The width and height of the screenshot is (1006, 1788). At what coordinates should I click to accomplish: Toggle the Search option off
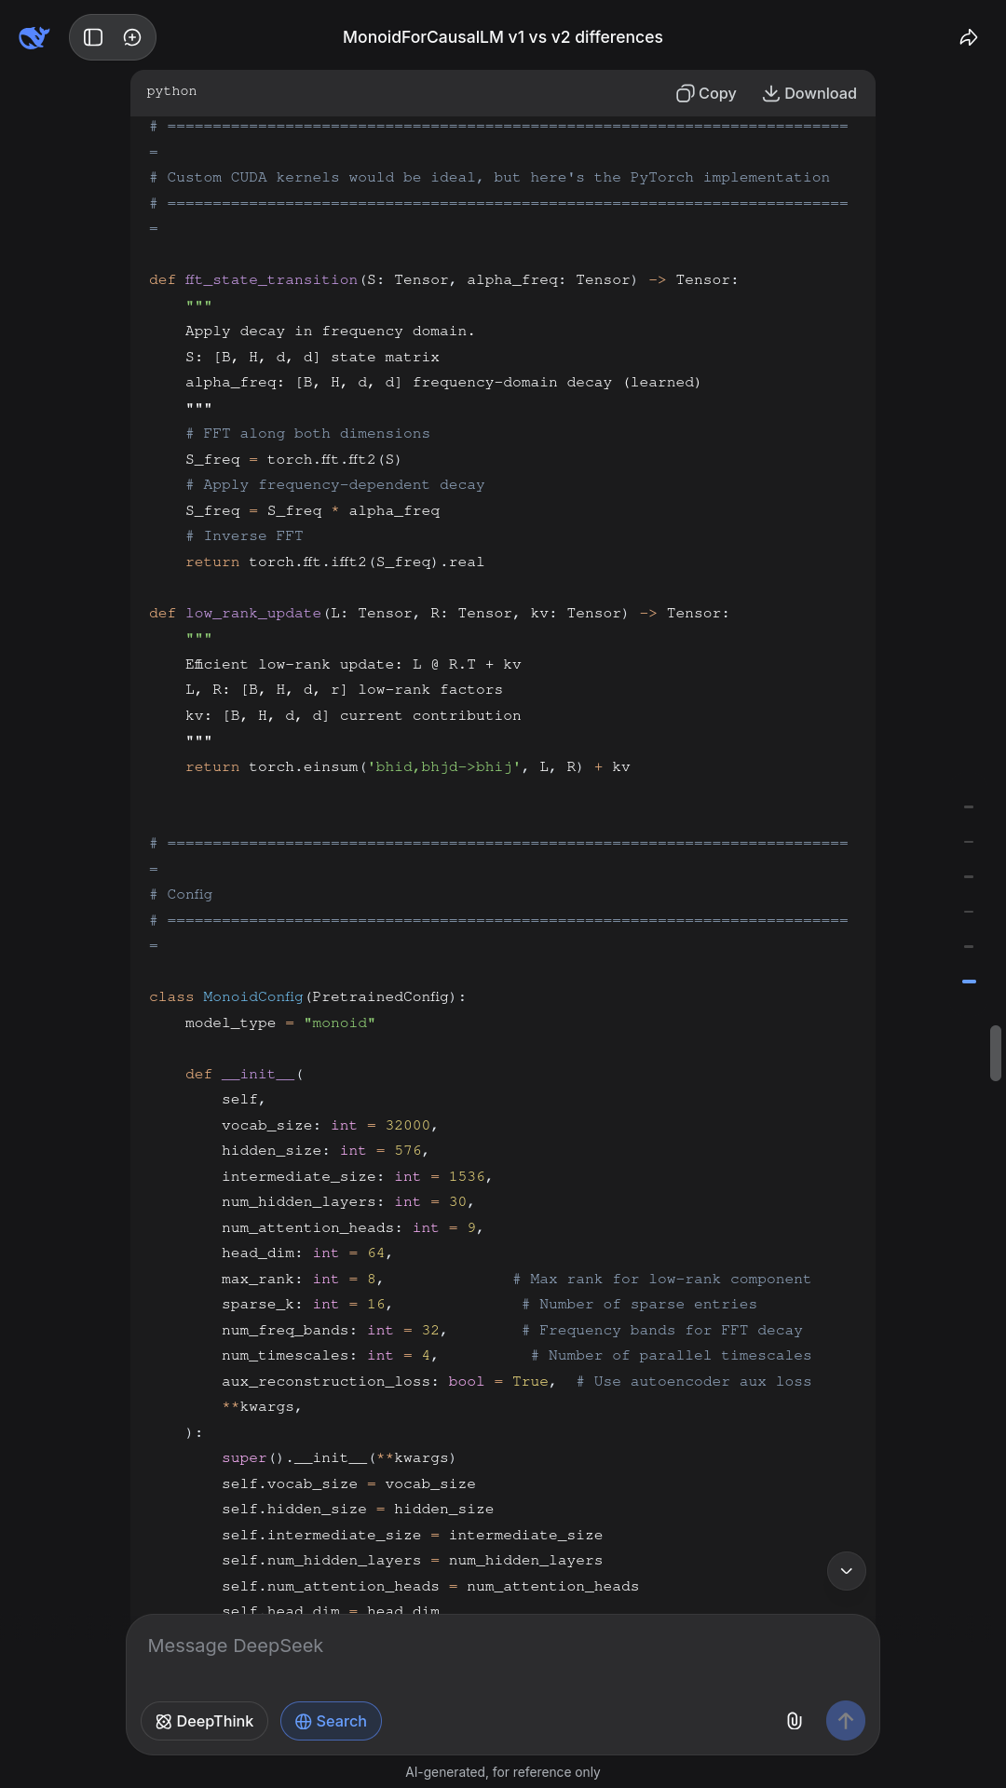[x=331, y=1721]
